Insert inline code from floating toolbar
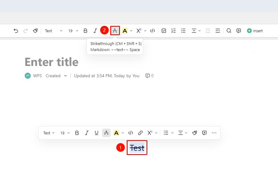Screen dimensions: 278x176 point(131,133)
